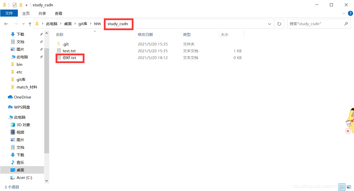Click study_csdn in the address bar path
This screenshot has width=354, height=191.
[118, 24]
